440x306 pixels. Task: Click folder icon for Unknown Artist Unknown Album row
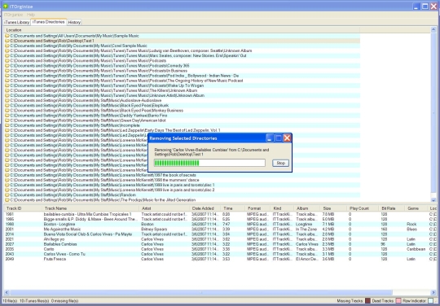click(7, 95)
